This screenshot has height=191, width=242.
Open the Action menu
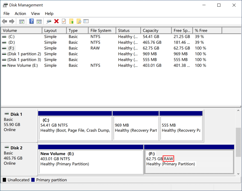click(20, 14)
